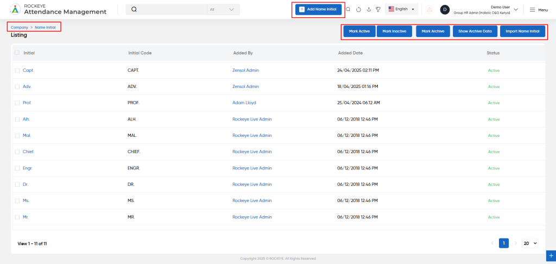Open the Company breadcrumb link

click(20, 27)
